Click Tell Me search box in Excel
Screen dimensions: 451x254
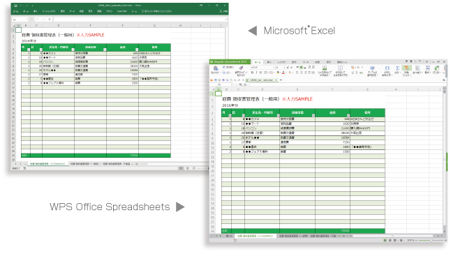point(157,11)
